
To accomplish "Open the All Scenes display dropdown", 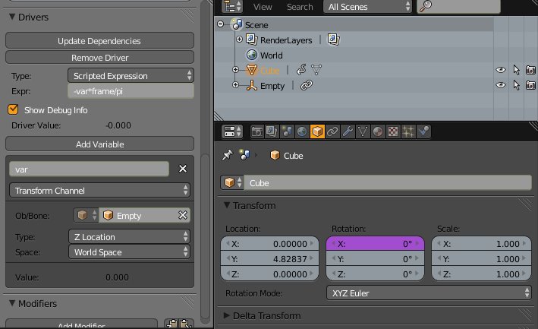I will [x=367, y=7].
